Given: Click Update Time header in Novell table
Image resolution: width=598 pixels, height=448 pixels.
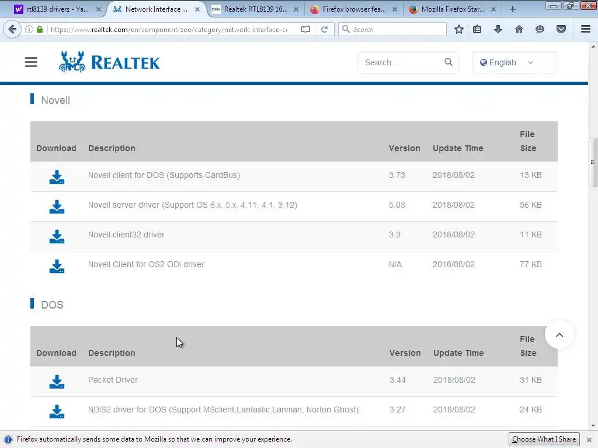Looking at the screenshot, I should coord(458,148).
